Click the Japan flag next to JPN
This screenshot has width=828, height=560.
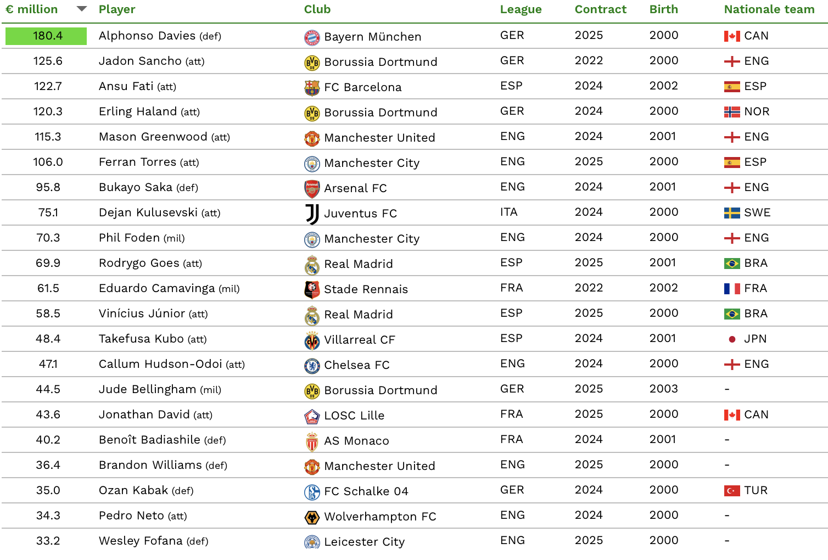click(732, 339)
